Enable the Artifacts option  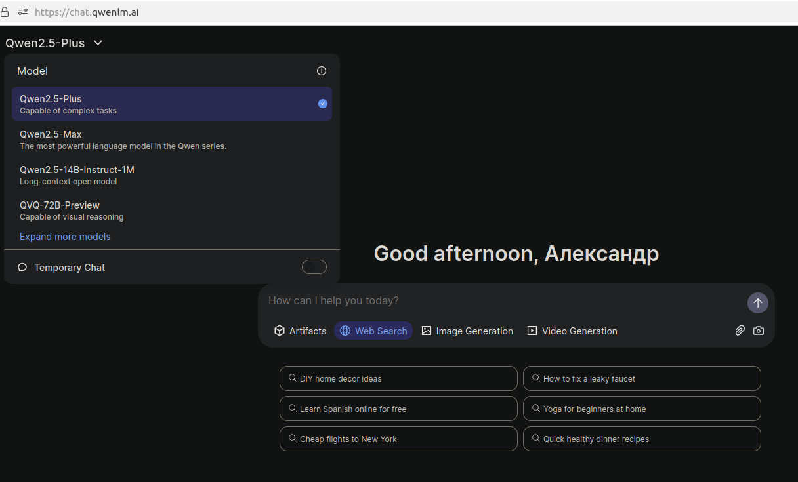pyautogui.click(x=300, y=331)
